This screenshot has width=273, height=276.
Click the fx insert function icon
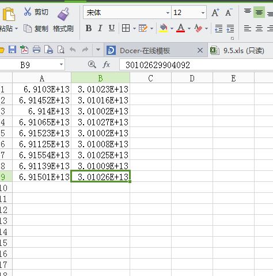[x=106, y=65]
